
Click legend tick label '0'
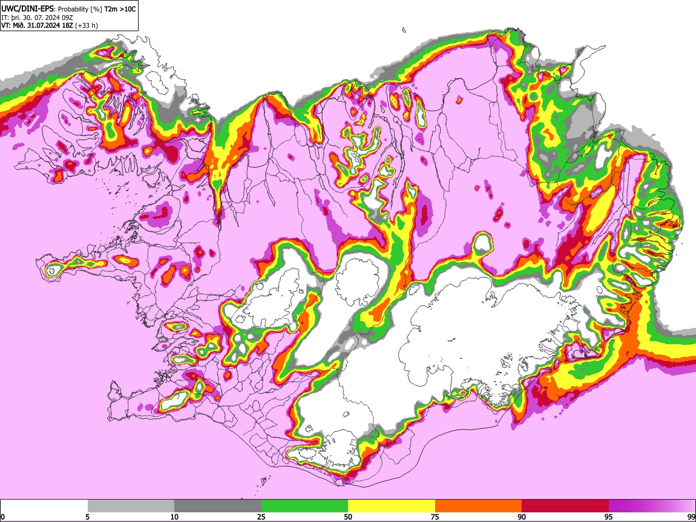(x=2, y=517)
